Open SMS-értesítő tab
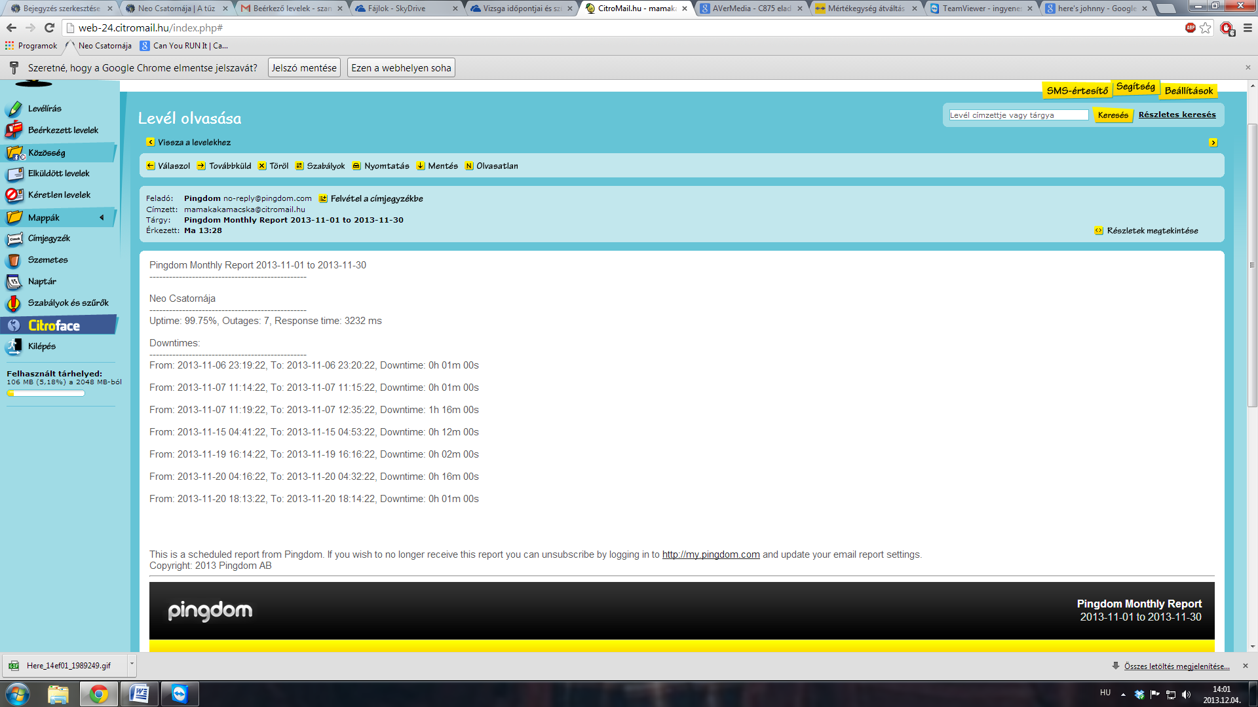Viewport: 1258px width, 707px height. point(1077,90)
